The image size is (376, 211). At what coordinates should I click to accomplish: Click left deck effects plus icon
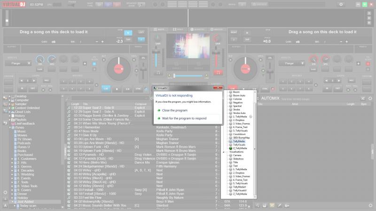tap(85, 63)
